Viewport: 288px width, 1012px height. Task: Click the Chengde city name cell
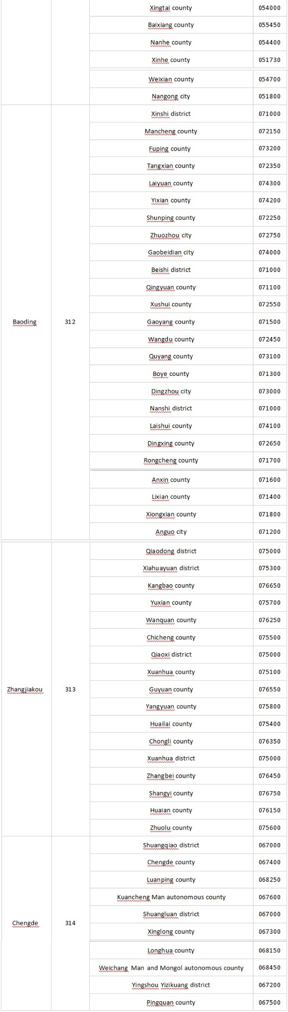(x=24, y=923)
